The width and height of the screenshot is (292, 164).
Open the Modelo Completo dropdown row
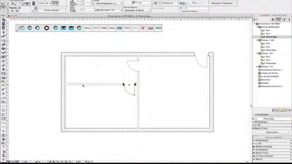click(272, 147)
